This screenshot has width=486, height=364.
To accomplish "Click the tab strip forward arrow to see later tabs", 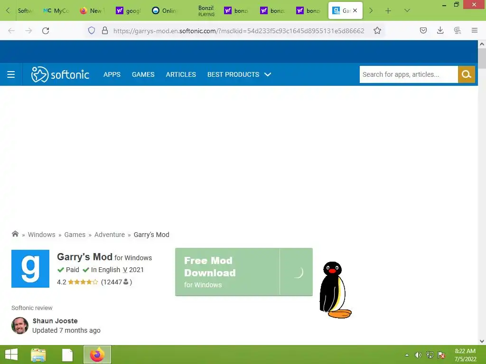I will tap(371, 10).
